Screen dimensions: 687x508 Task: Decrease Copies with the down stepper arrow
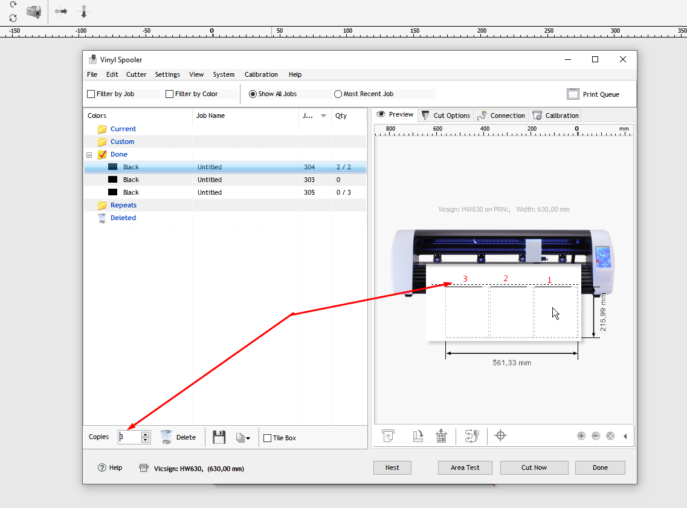(146, 440)
